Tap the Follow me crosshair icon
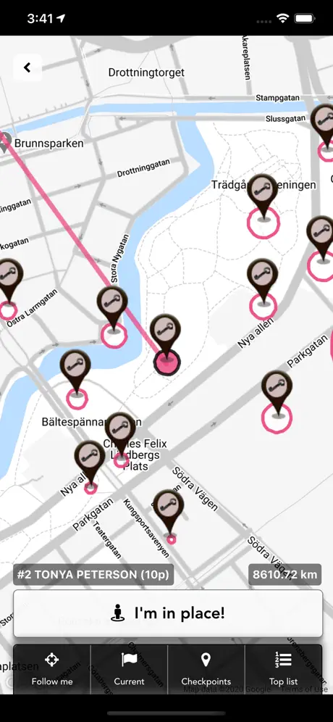Image resolution: width=333 pixels, height=722 pixels. tap(51, 660)
